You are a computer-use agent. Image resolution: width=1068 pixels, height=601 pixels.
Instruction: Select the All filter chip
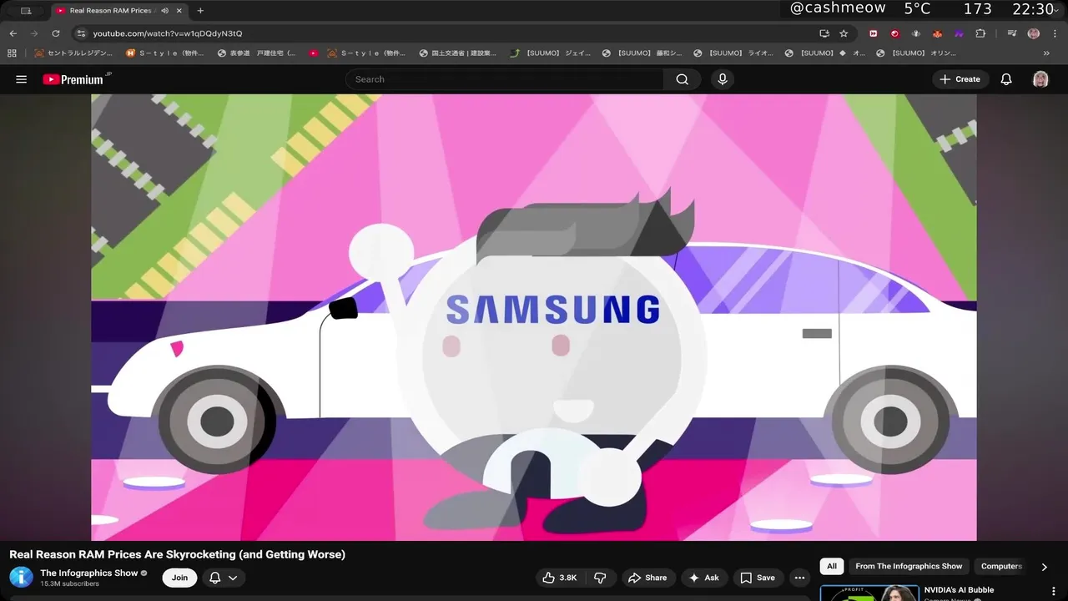(832, 566)
